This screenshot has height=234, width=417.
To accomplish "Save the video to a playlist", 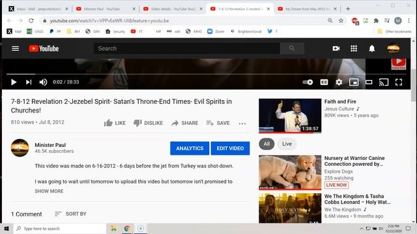I will tap(218, 123).
